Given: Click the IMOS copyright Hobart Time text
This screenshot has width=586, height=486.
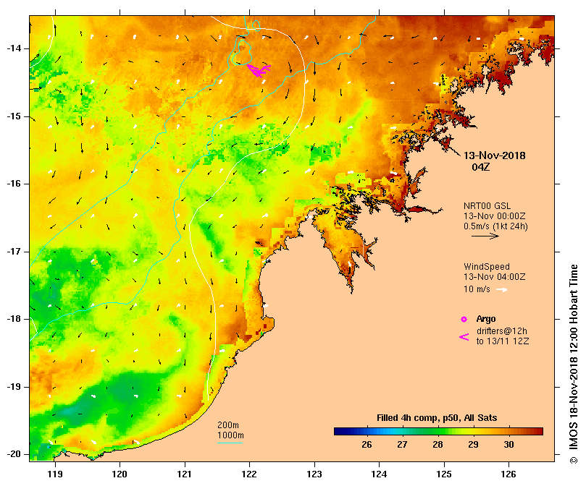Looking at the screenshot, I should [573, 364].
